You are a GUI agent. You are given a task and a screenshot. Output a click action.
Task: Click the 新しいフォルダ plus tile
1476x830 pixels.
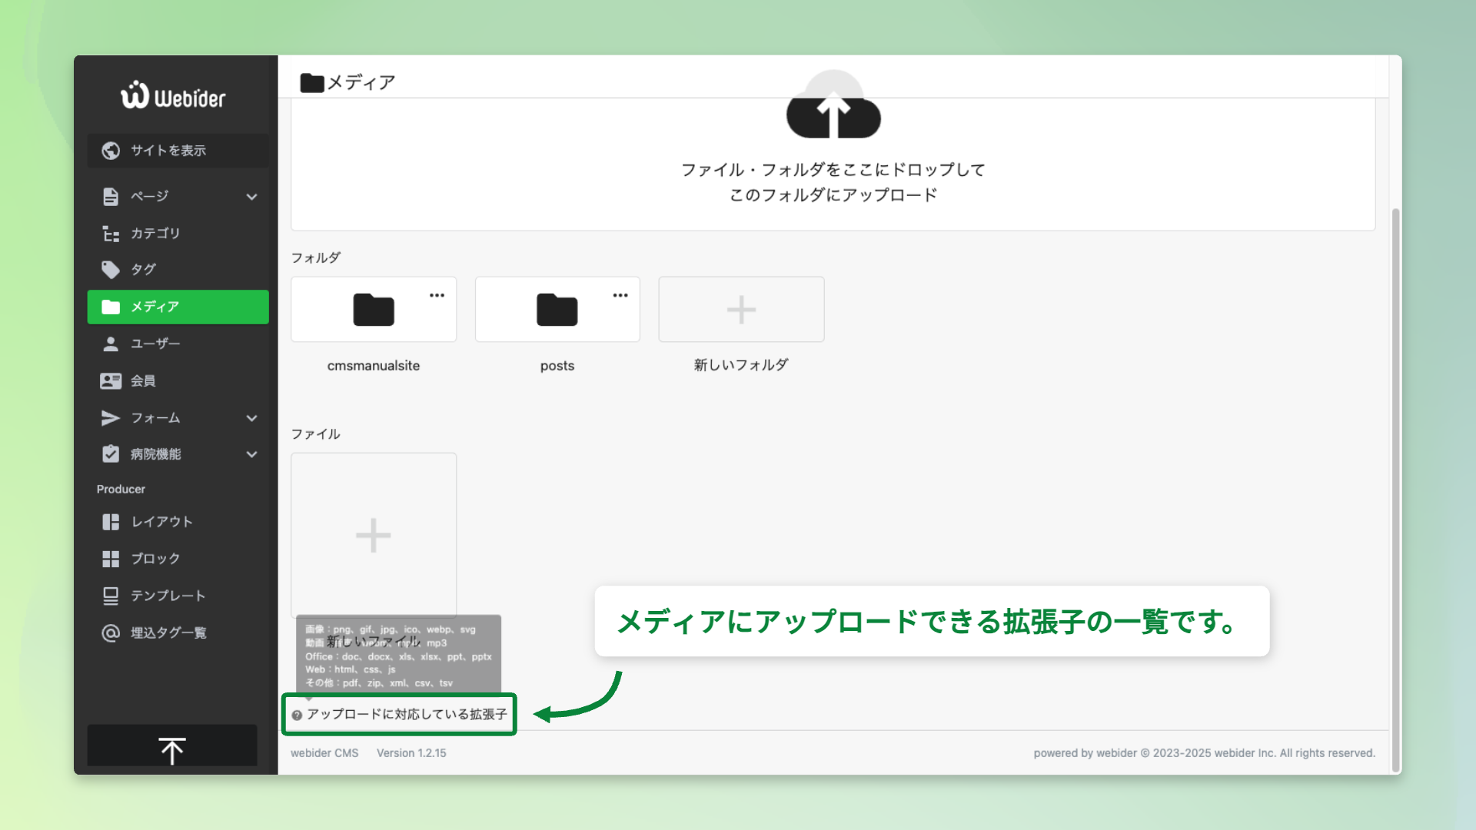point(741,310)
